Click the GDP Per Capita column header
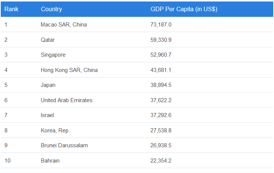This screenshot has height=173, width=274. (184, 9)
